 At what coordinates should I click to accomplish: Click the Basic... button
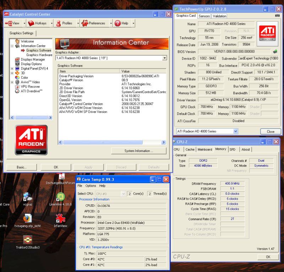click(x=22, y=167)
